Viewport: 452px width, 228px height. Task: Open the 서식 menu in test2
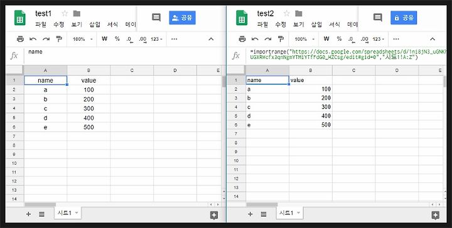[335, 24]
